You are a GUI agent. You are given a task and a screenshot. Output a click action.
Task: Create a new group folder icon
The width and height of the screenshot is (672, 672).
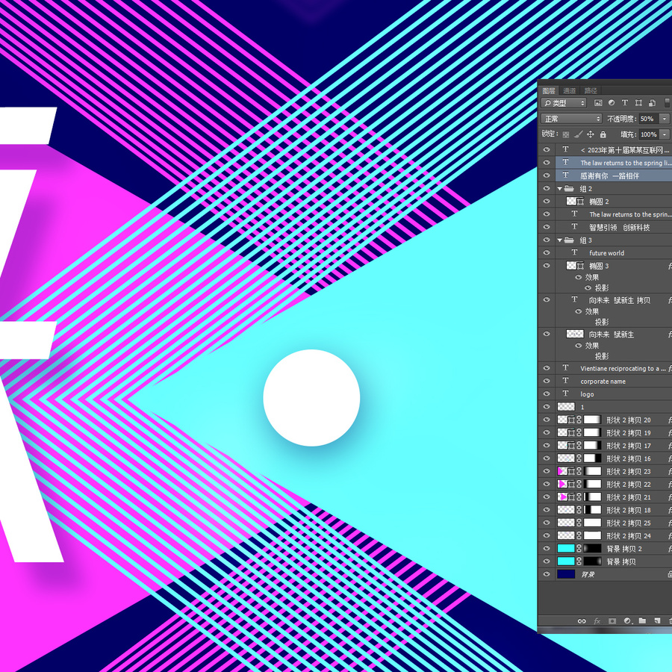(642, 620)
